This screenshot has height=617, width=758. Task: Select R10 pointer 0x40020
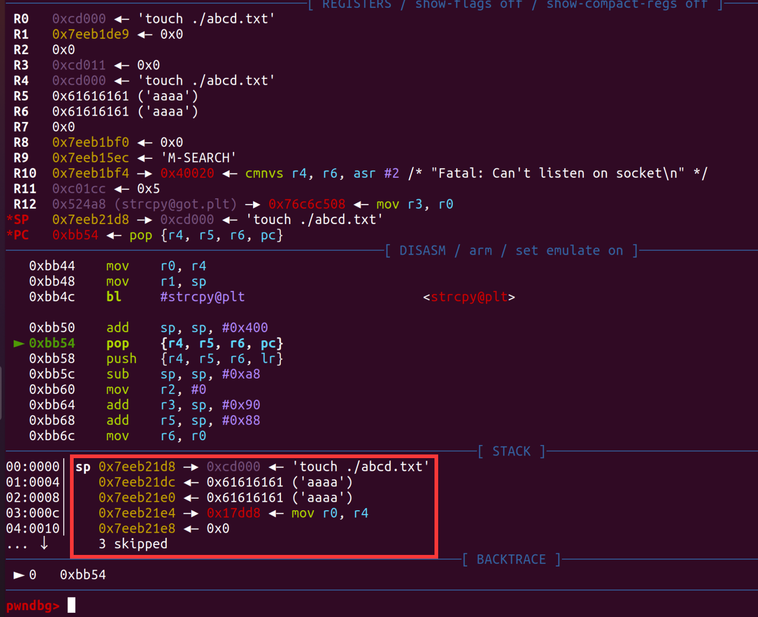pos(187,173)
